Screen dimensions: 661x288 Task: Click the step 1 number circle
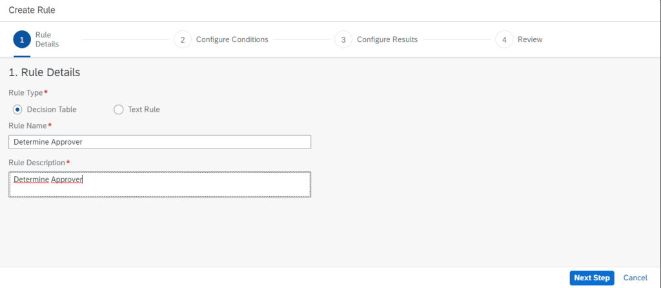[22, 39]
